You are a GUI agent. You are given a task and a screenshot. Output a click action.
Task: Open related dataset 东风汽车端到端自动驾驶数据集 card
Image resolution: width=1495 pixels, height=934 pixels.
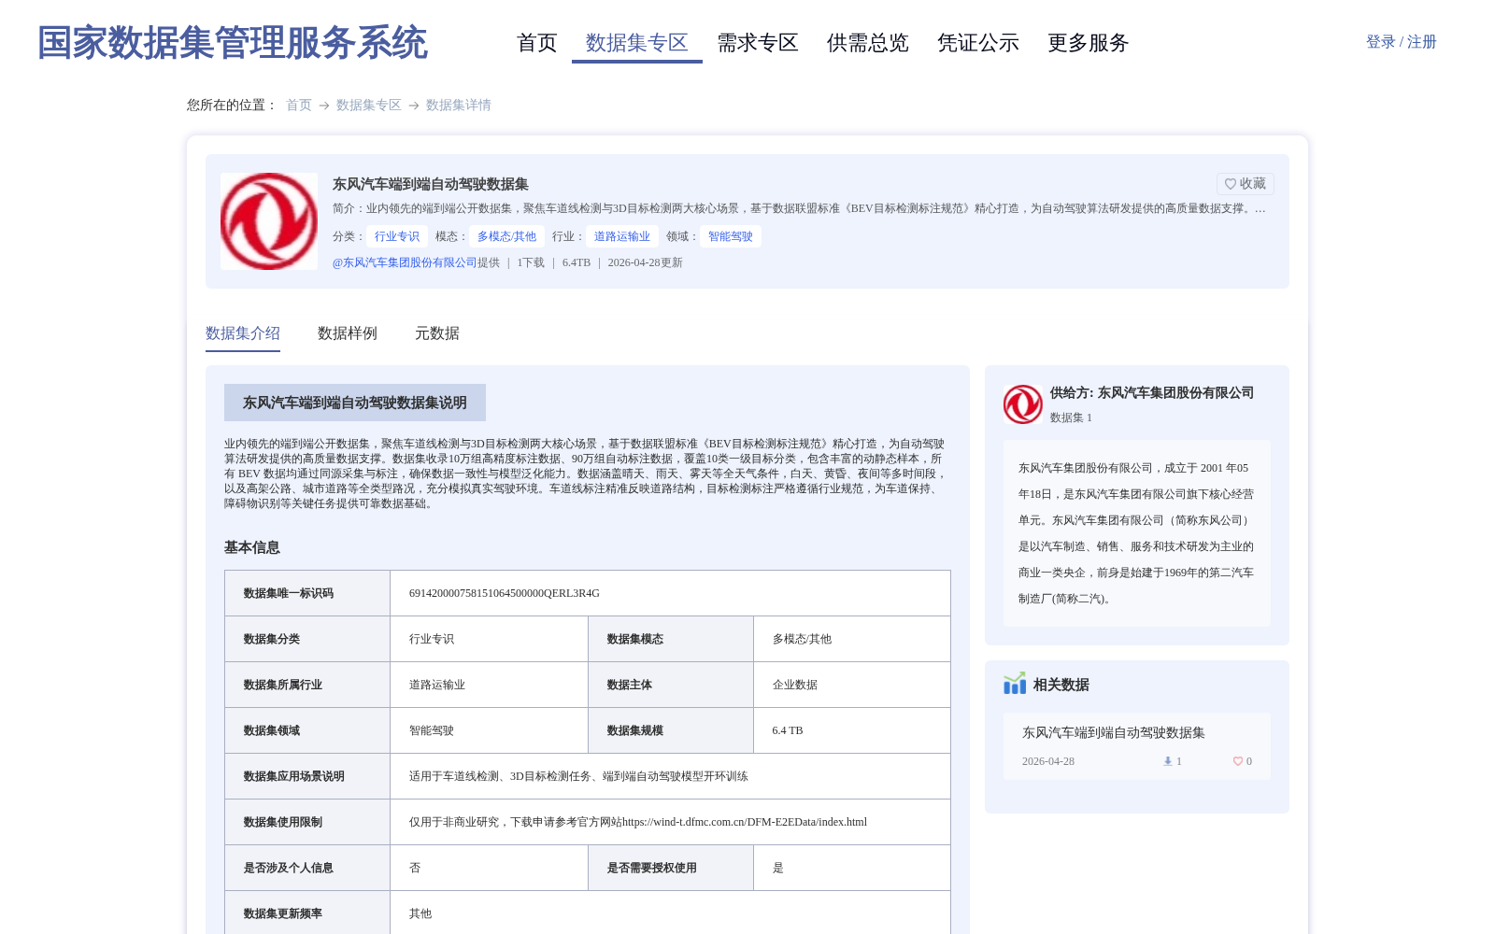pyautogui.click(x=1137, y=746)
